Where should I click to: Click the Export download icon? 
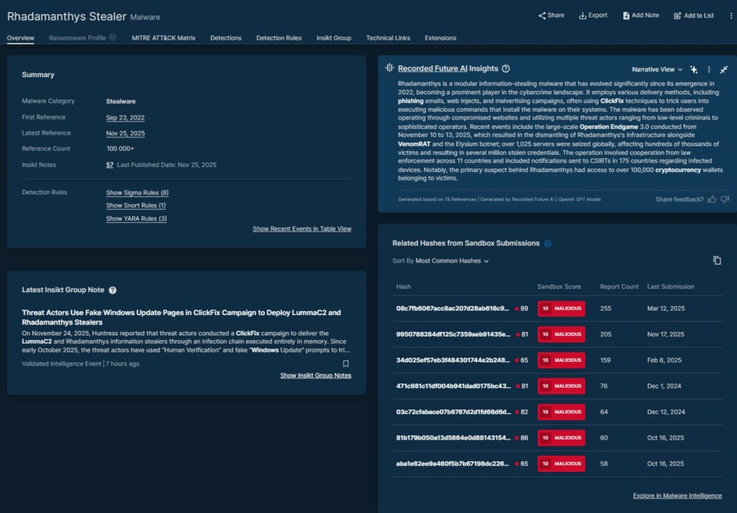[582, 15]
